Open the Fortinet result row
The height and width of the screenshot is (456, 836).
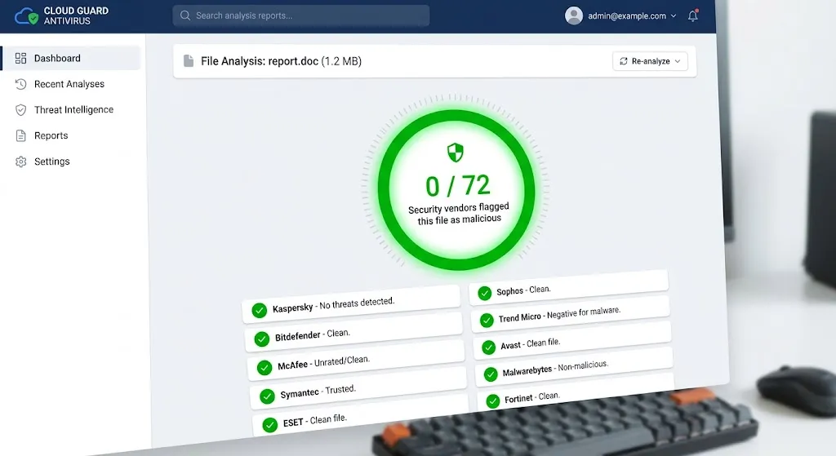[x=576, y=392]
